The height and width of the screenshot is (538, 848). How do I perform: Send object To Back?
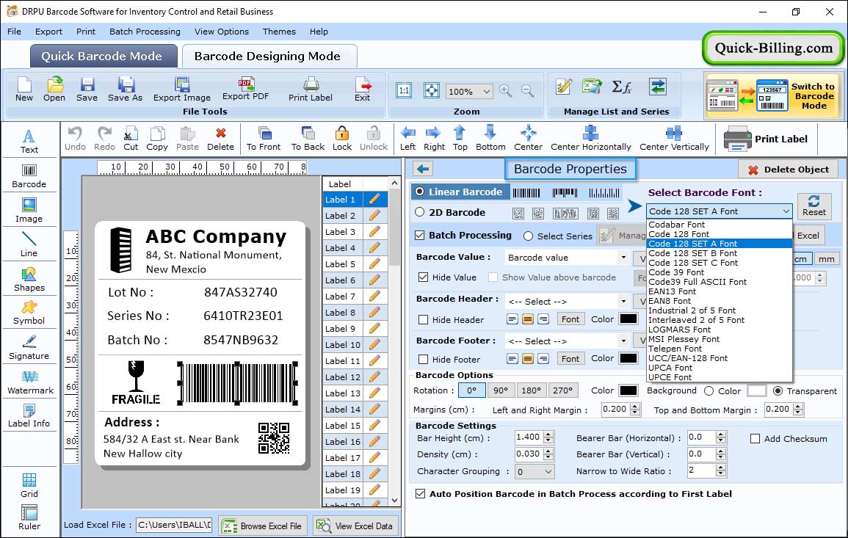point(308,139)
